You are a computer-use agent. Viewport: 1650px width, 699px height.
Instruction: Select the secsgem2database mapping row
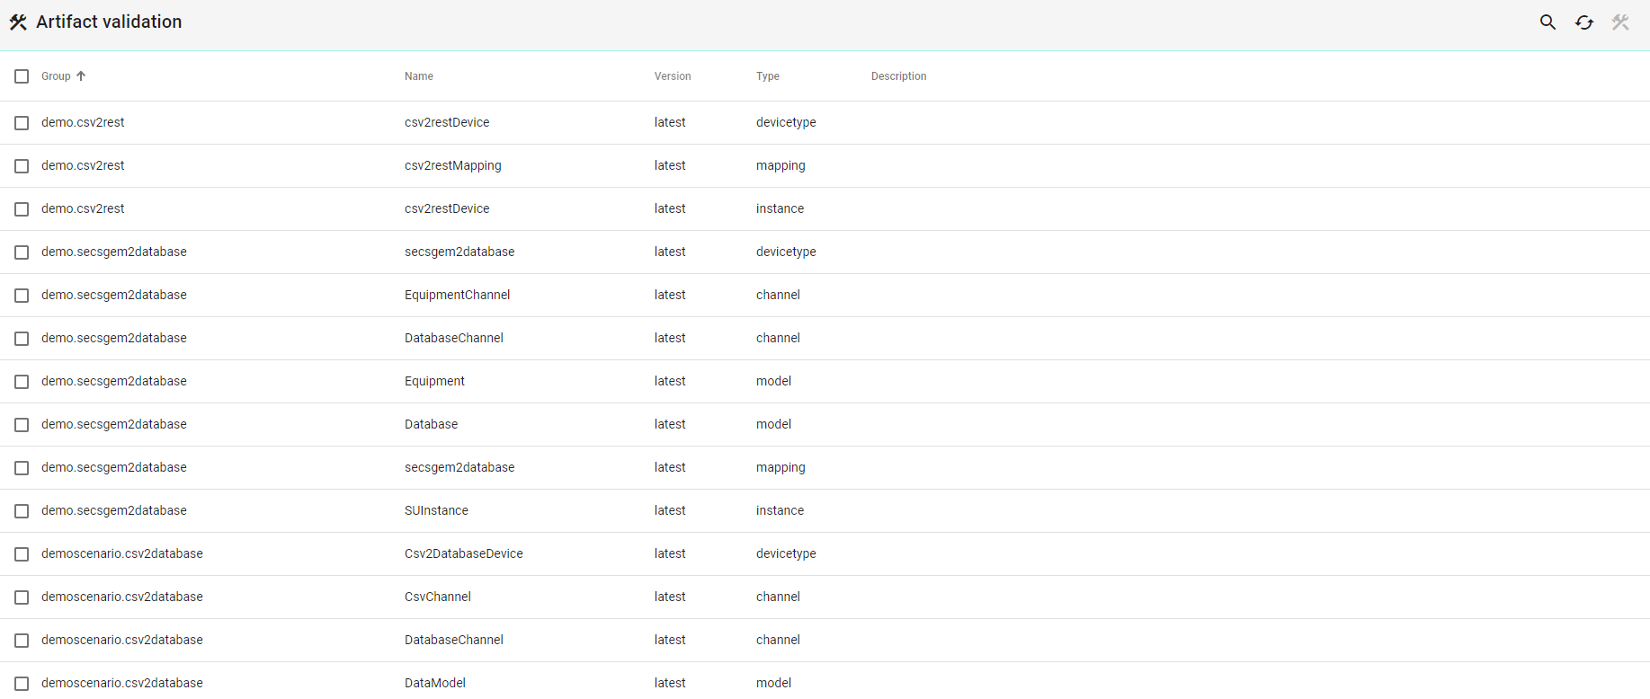(459, 467)
